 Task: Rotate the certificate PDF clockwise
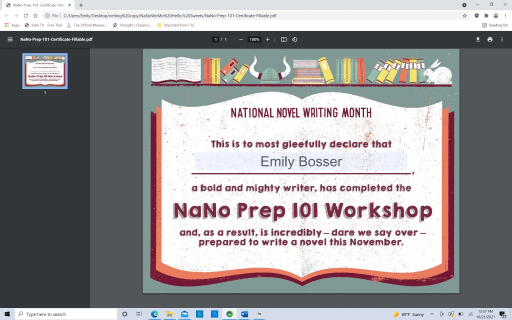(x=295, y=39)
